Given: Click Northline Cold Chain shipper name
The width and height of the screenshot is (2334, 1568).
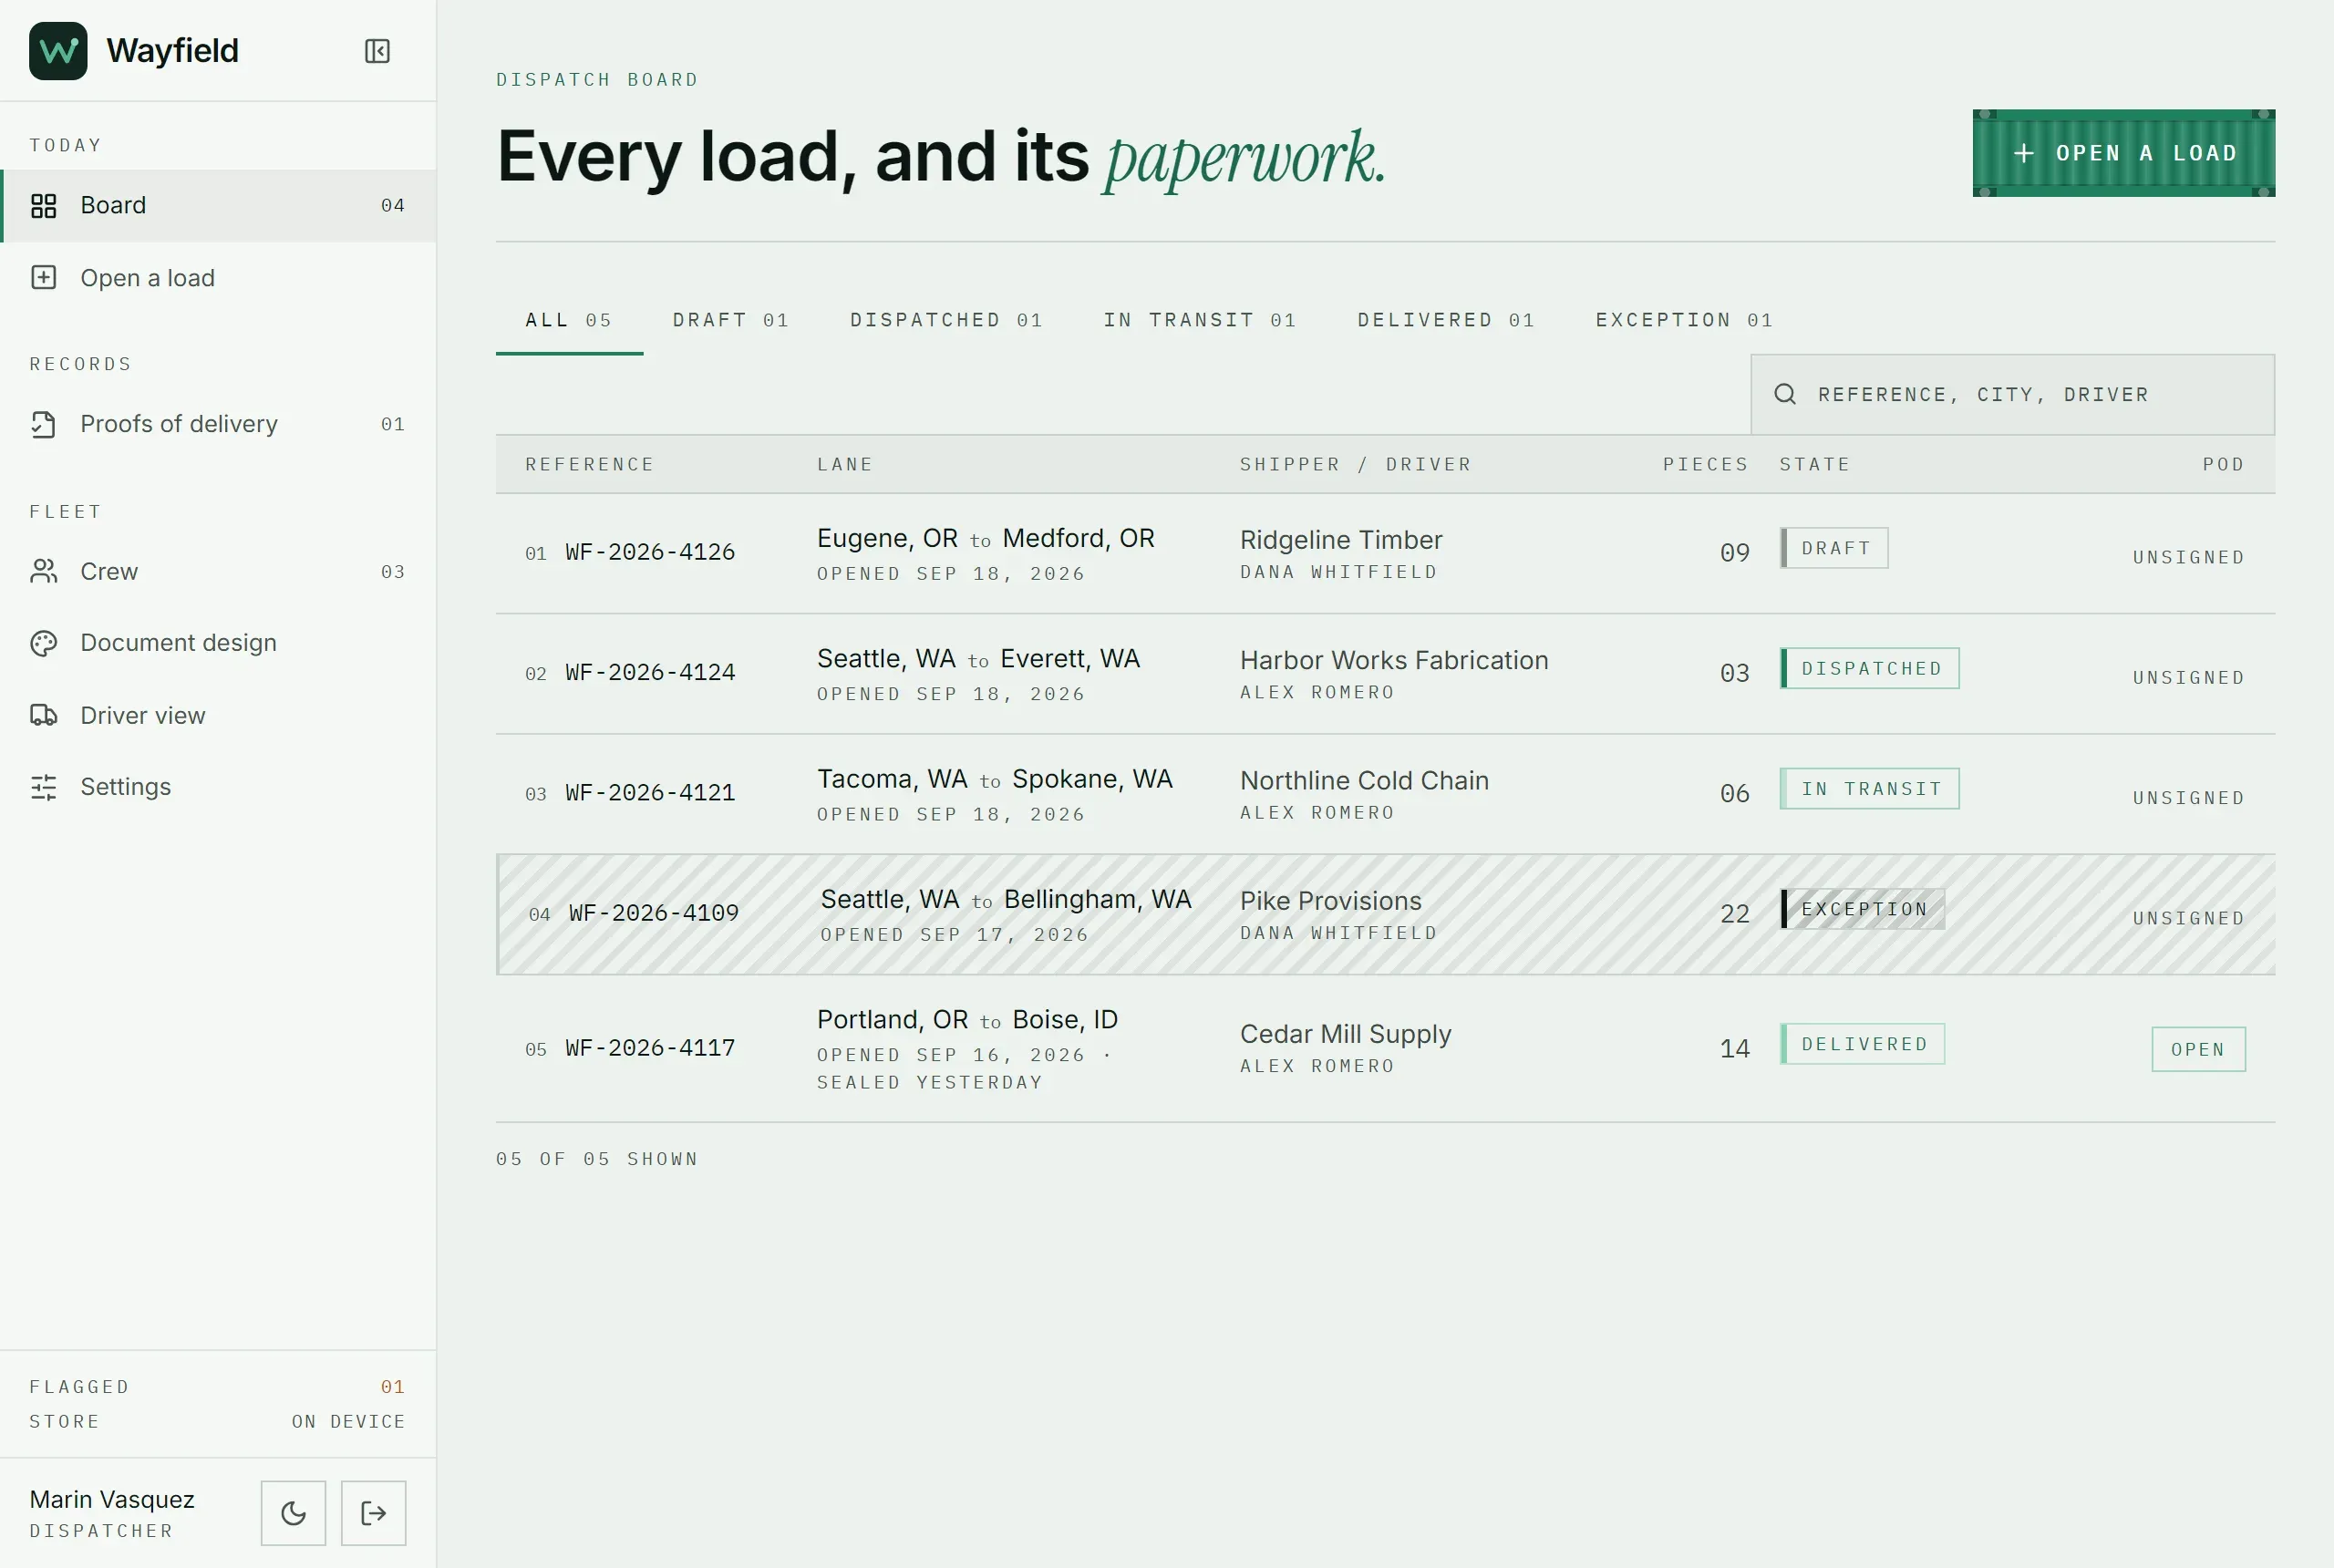Looking at the screenshot, I should coord(1364,780).
